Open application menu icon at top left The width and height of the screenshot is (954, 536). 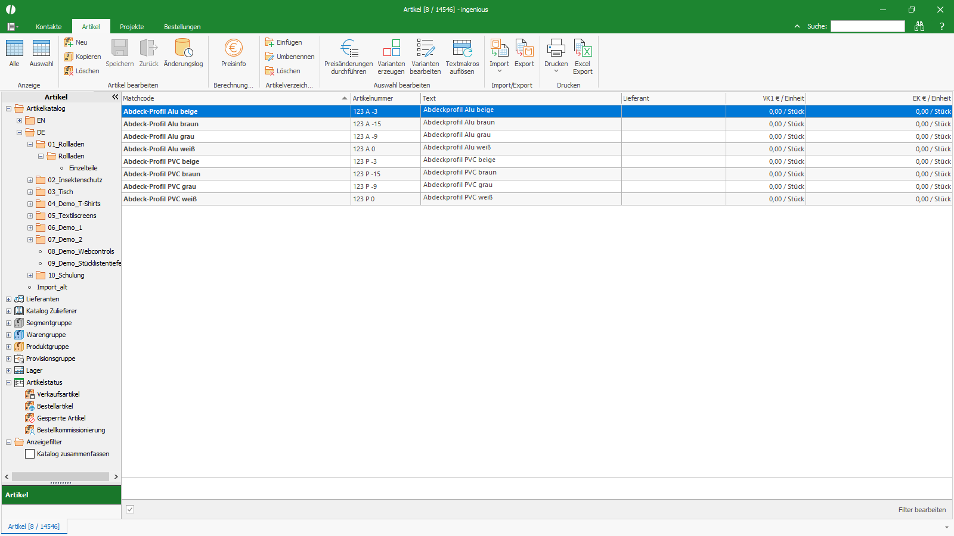coord(12,27)
